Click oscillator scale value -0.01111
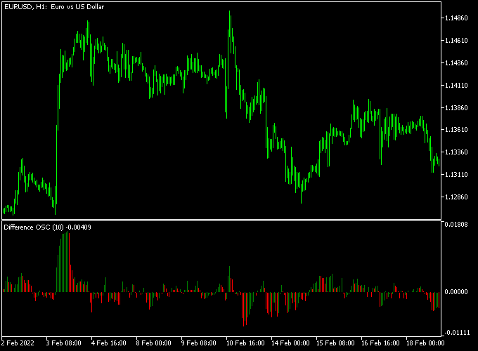 [457, 333]
